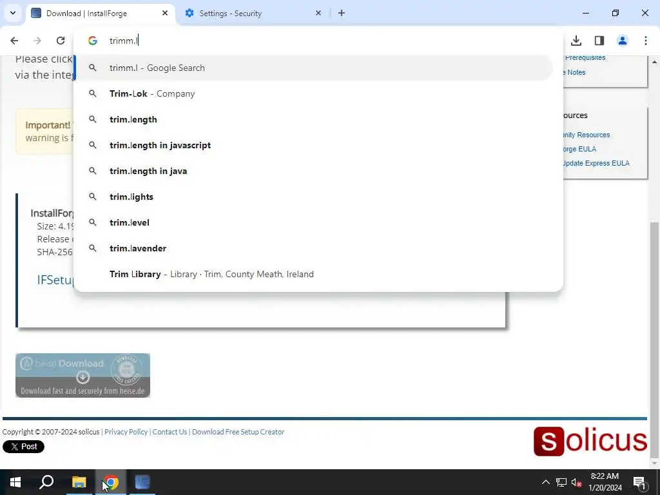Click search icon beside Trim-Lok suggestion

click(x=93, y=93)
